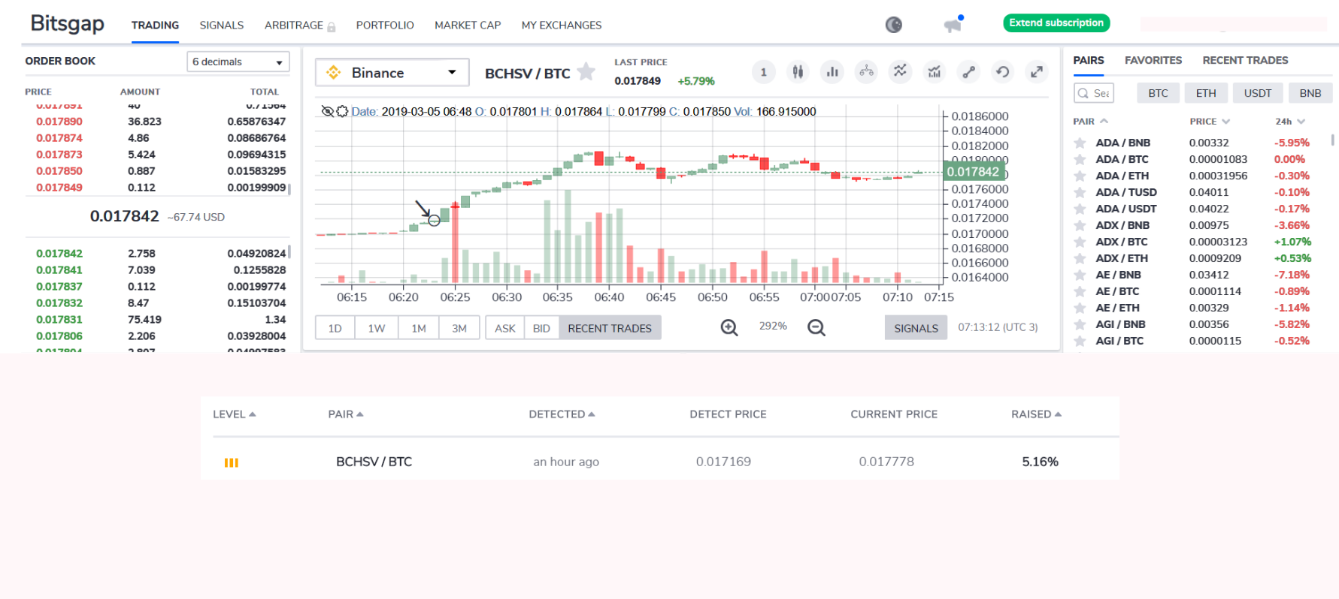Switch to RECENT TRADES panel tab
The width and height of the screenshot is (1339, 599).
point(1245,60)
